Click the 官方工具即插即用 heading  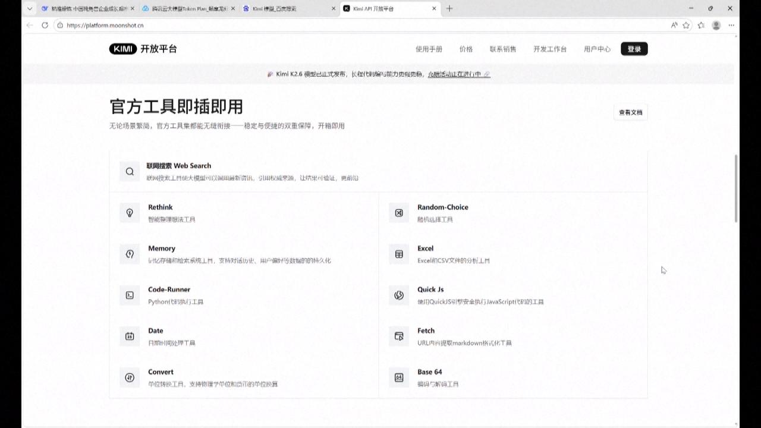(177, 107)
